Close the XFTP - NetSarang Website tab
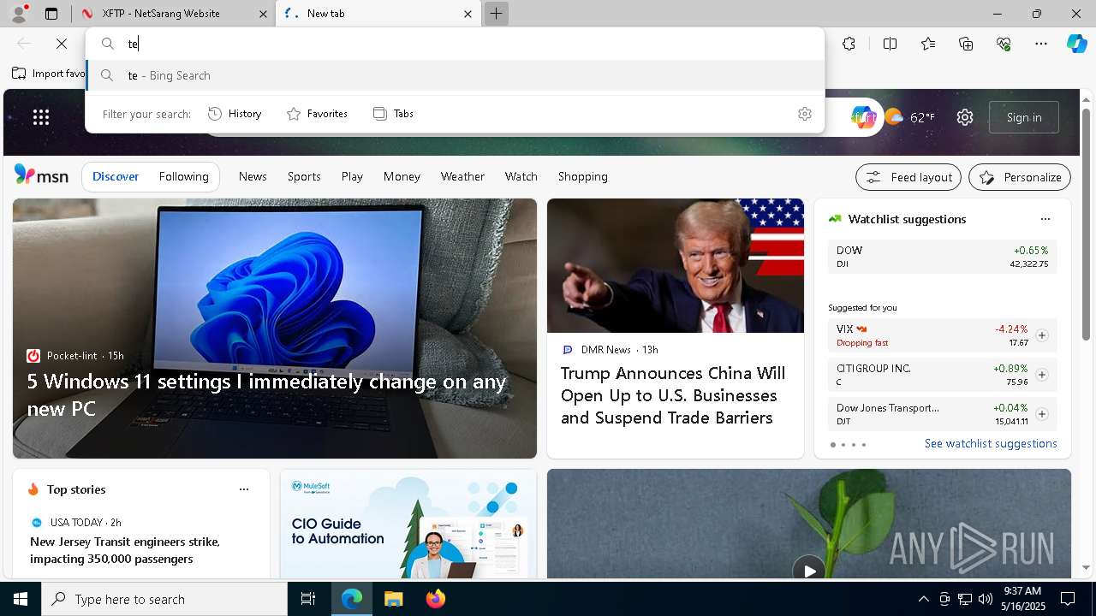This screenshot has height=616, width=1096. [263, 14]
